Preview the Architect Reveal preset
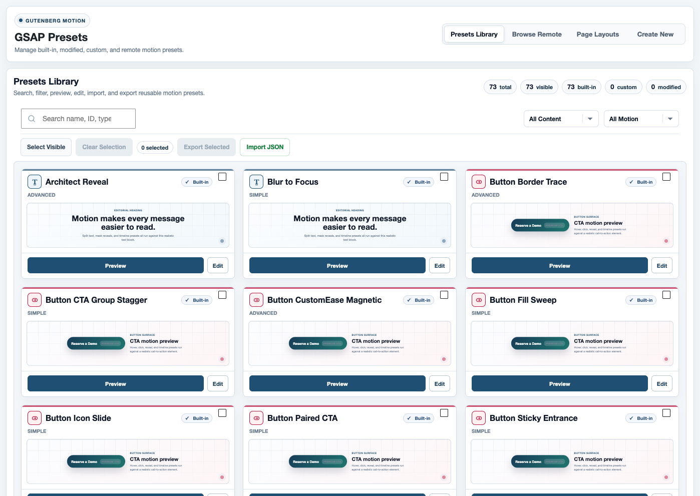This screenshot has width=700, height=496. coord(116,266)
